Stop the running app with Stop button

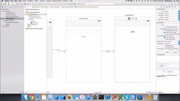[x=13, y=4]
